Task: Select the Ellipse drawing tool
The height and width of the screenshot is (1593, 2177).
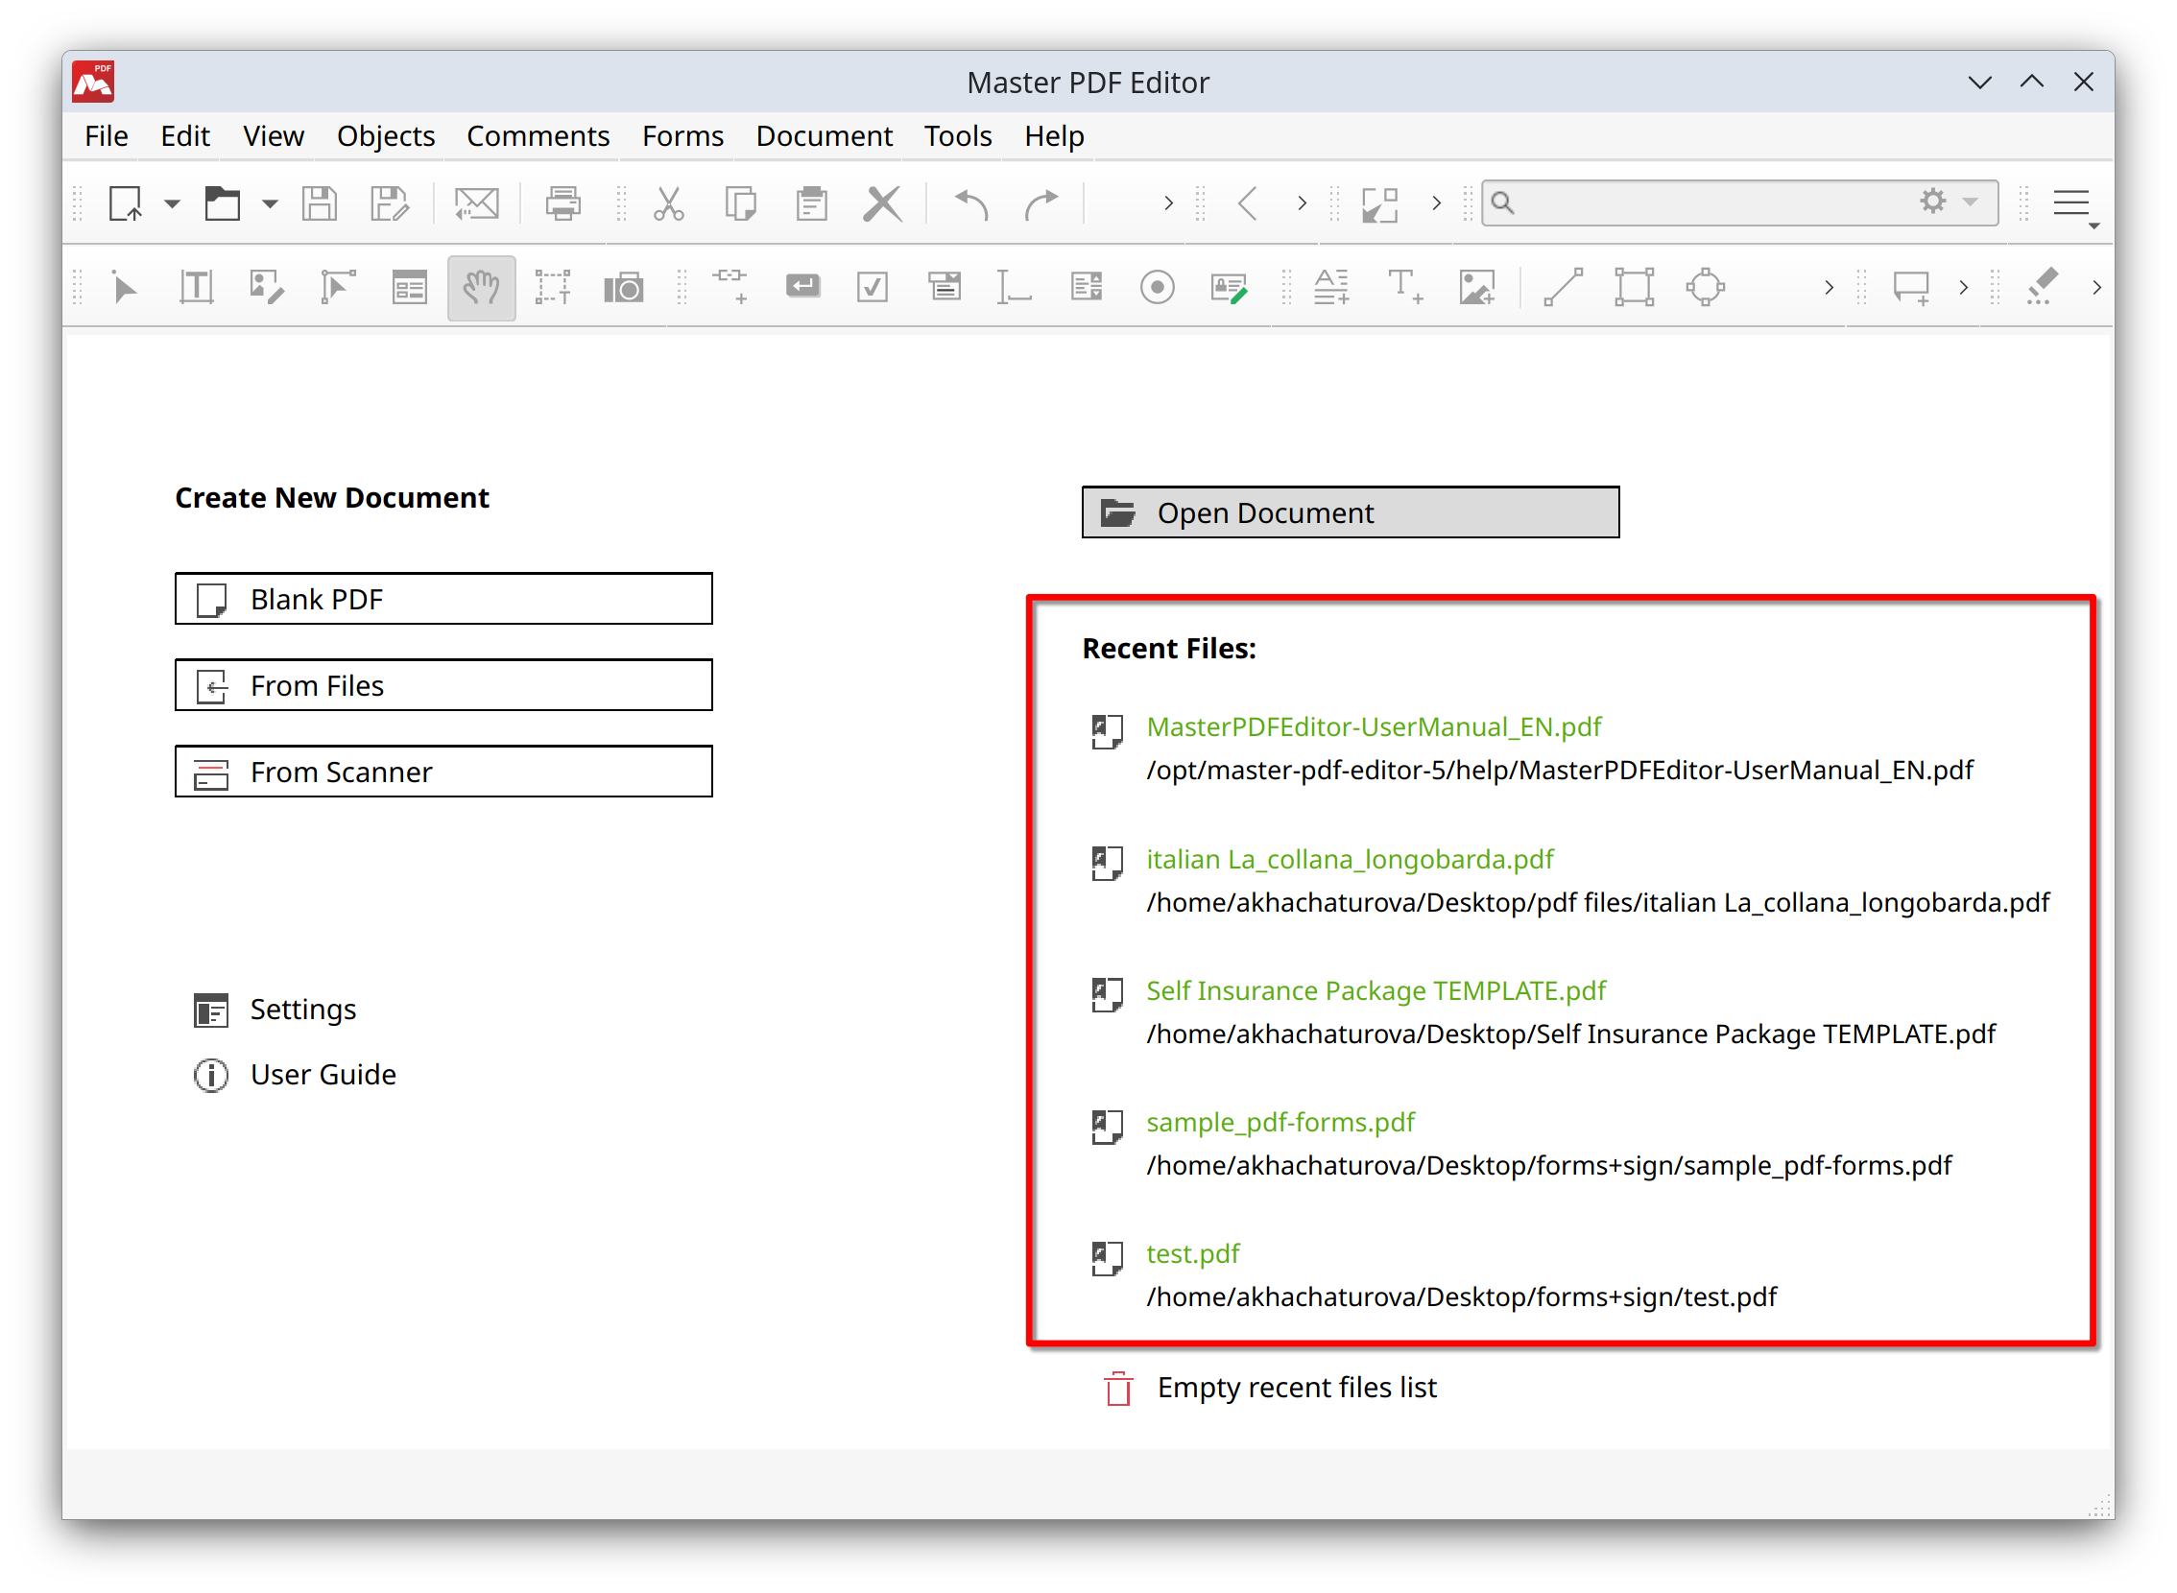Action: [1707, 287]
